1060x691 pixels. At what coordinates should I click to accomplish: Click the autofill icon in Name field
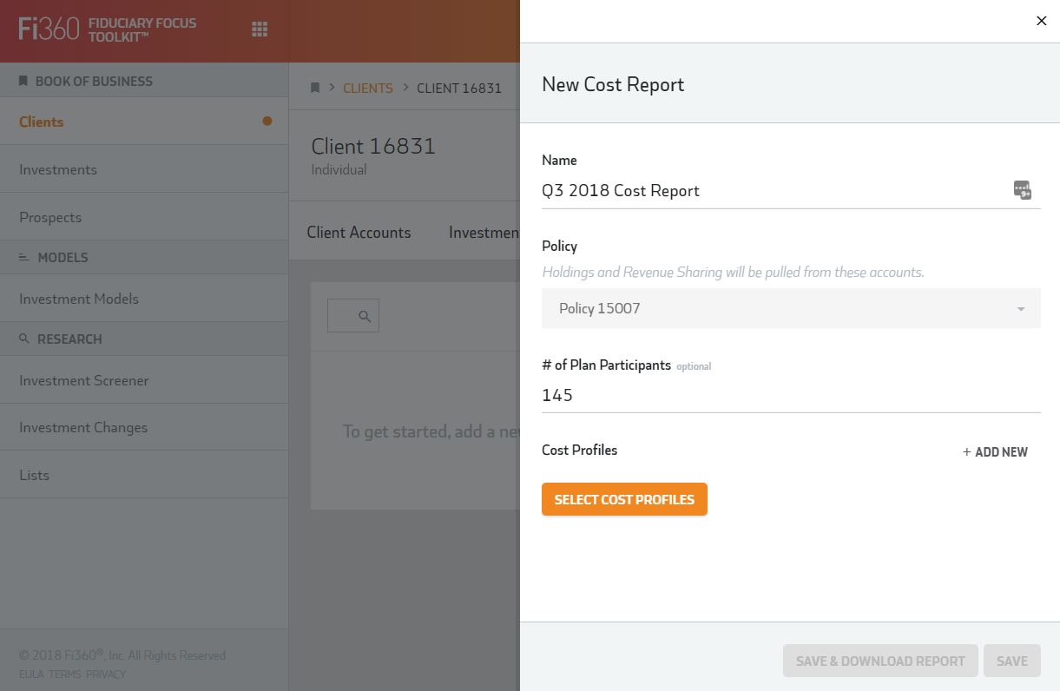click(1022, 191)
